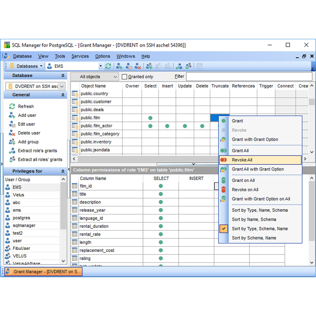316x316 pixels.
Task: Toggle Select privilege on public.film
Action: pos(150,118)
